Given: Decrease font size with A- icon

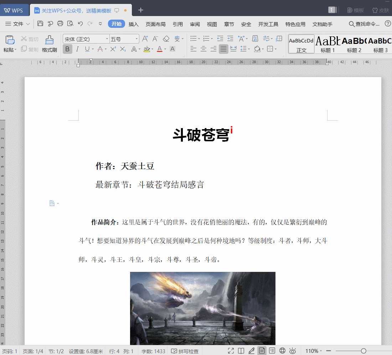Looking at the screenshot, I should click(155, 39).
